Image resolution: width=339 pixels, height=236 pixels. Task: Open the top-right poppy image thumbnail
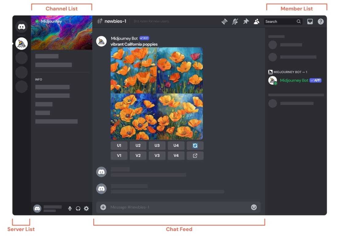(x=180, y=70)
